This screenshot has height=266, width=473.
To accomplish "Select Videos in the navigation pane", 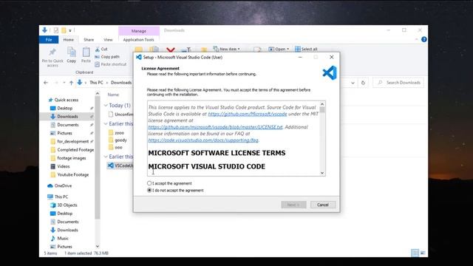I will (x=64, y=166).
